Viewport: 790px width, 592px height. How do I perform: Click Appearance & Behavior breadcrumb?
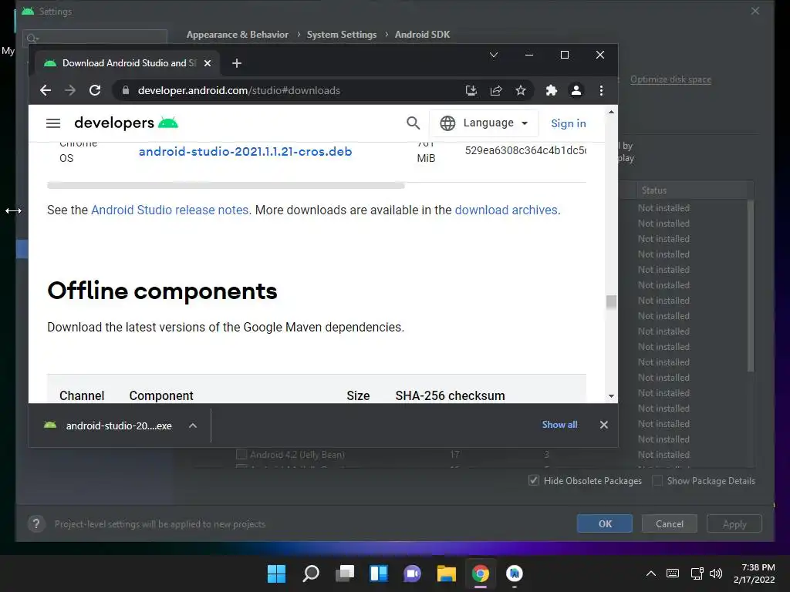click(x=238, y=35)
